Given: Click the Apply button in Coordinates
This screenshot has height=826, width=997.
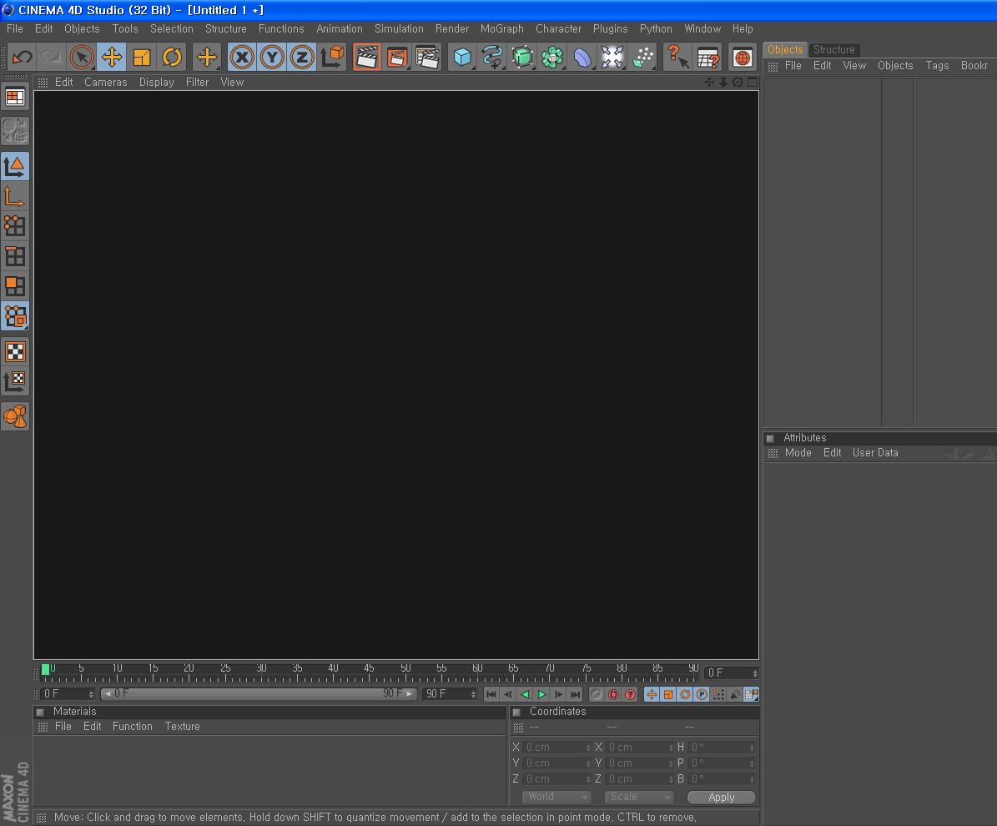Looking at the screenshot, I should pos(721,798).
